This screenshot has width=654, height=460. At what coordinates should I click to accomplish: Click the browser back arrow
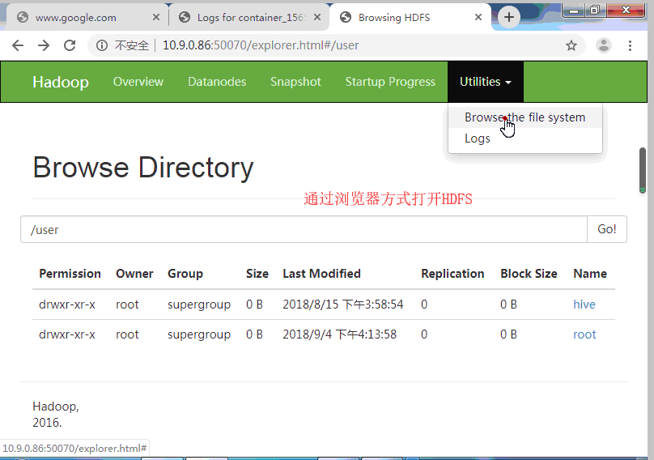click(18, 45)
